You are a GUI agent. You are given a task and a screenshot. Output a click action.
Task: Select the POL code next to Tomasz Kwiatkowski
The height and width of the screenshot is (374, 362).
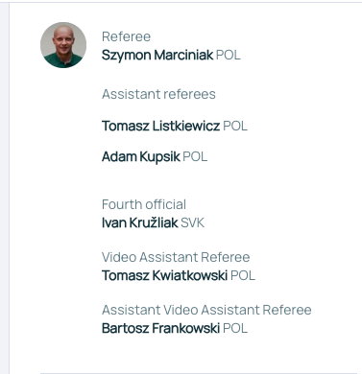[243, 275]
